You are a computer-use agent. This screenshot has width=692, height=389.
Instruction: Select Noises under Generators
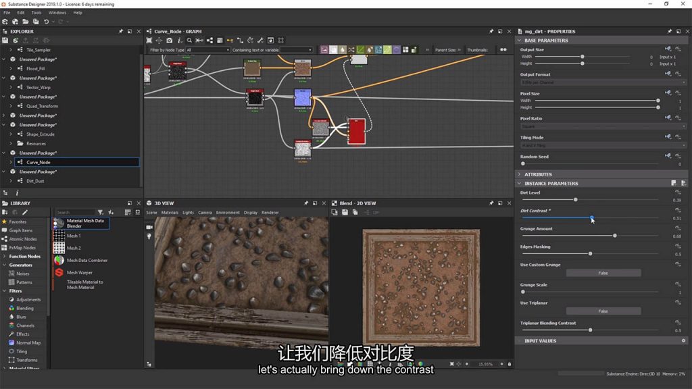point(22,274)
